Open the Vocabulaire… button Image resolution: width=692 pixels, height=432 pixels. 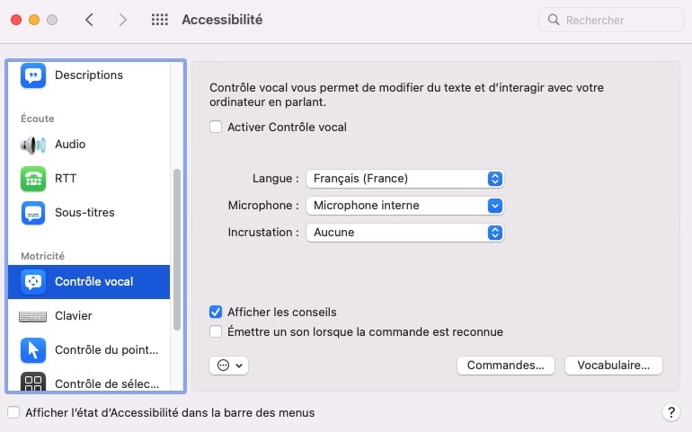pyautogui.click(x=614, y=366)
